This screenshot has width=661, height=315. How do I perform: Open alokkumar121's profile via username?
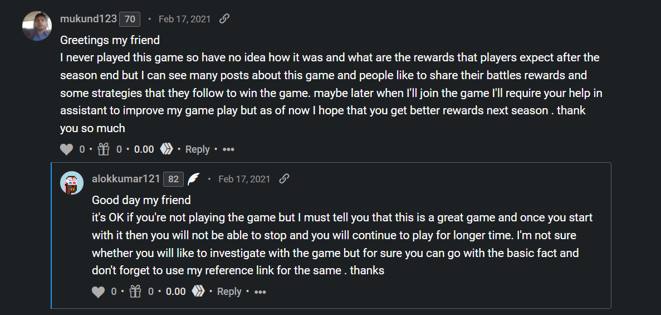pyautogui.click(x=126, y=179)
